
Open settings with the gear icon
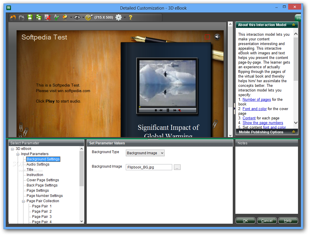119,17
